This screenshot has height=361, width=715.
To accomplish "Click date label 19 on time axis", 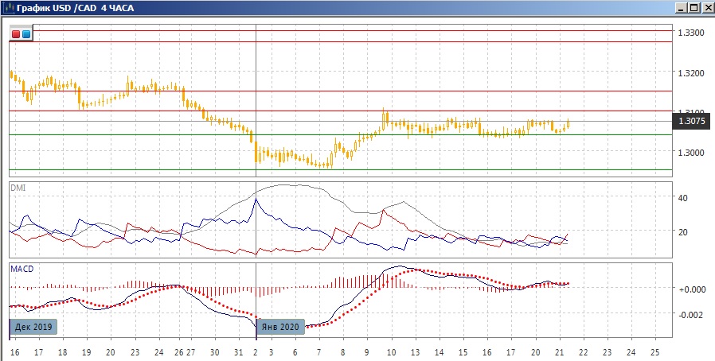I will (86, 352).
